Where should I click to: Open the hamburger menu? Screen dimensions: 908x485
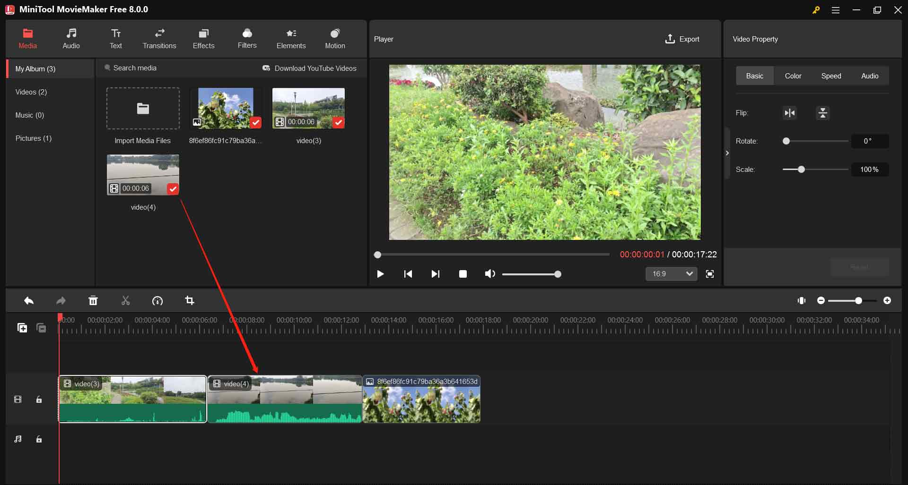[x=836, y=9]
